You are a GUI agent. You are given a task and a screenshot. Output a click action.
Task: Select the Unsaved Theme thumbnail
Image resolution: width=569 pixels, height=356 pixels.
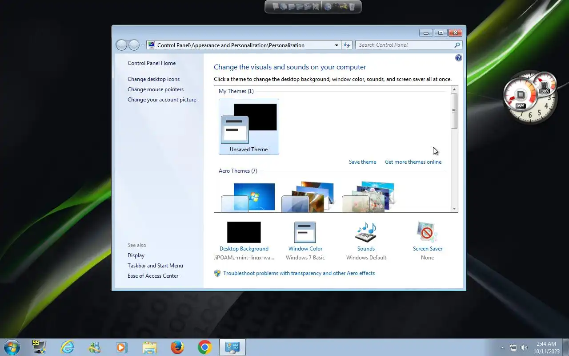point(249,127)
